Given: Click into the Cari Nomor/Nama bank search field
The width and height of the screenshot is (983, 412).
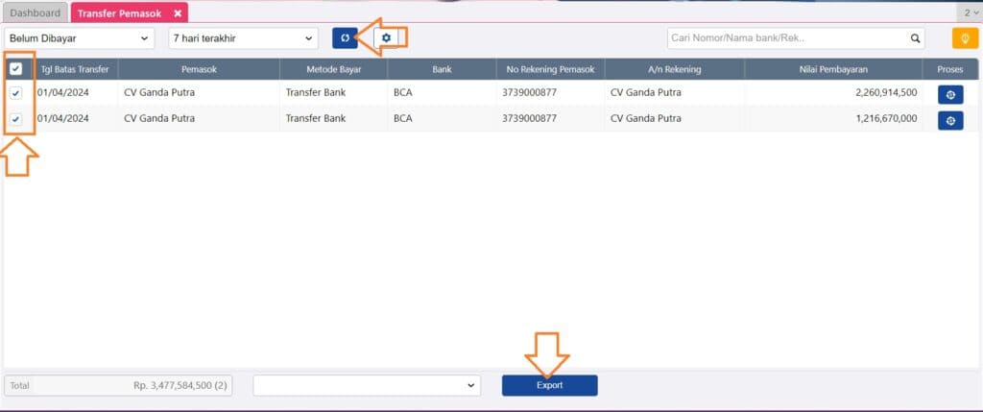Looking at the screenshot, I should coord(787,38).
